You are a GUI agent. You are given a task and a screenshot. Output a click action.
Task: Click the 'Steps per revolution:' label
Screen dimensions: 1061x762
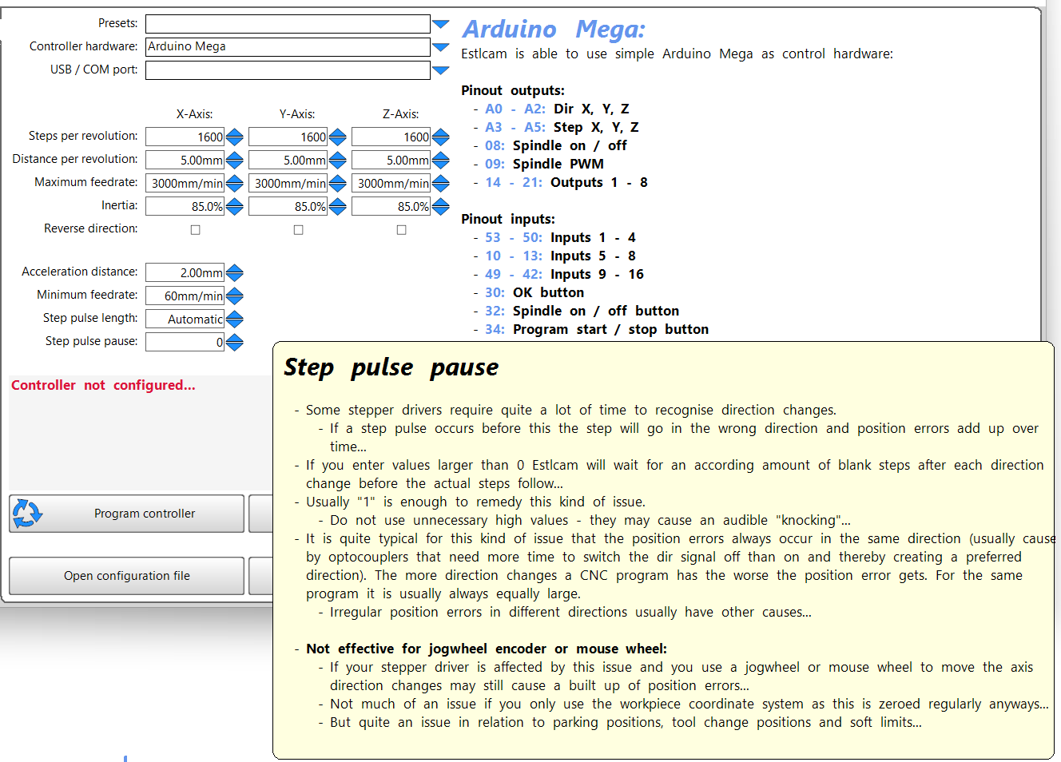tap(83, 136)
